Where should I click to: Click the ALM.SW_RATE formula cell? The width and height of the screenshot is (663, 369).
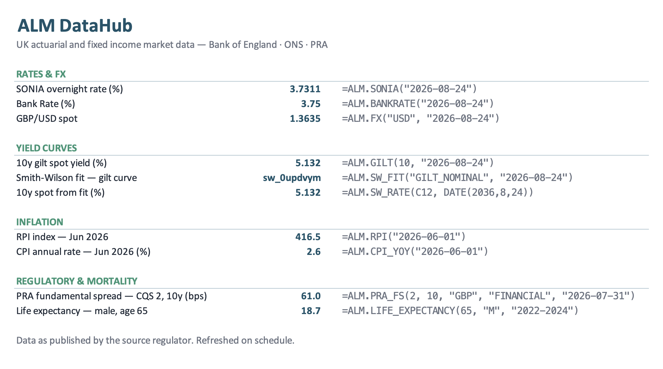(438, 192)
